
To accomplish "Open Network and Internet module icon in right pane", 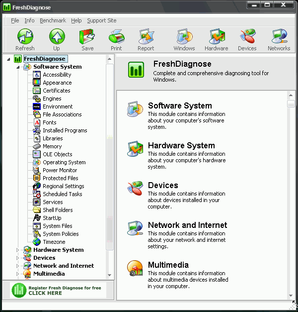I will (135, 228).
